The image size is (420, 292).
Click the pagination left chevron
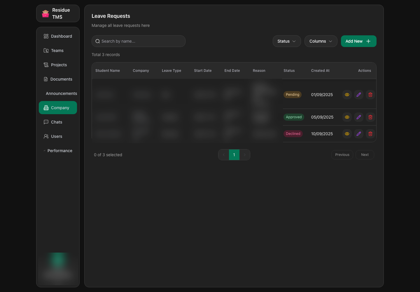(x=224, y=155)
